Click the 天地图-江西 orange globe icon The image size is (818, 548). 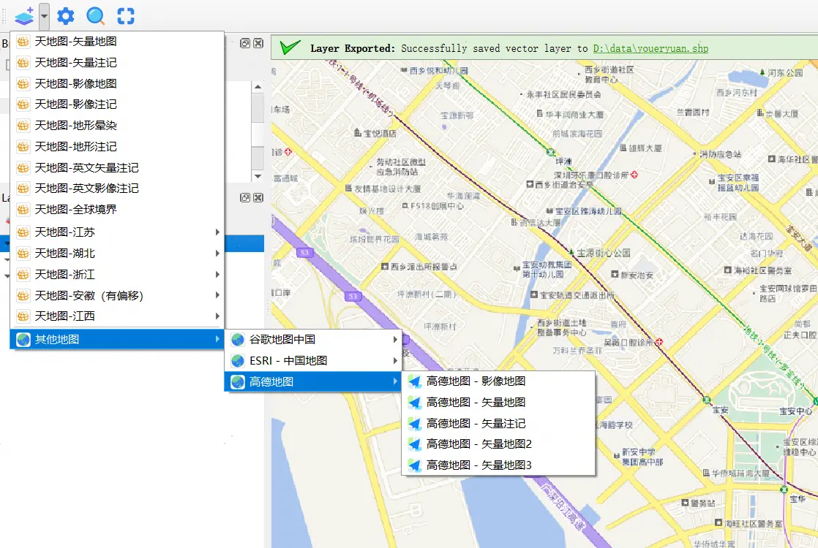coord(23,316)
